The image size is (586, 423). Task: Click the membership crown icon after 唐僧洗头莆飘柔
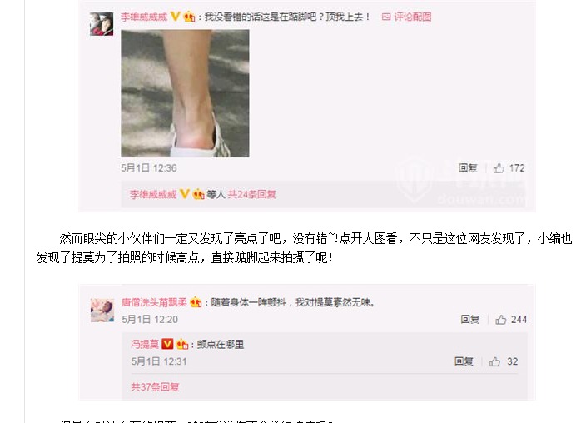click(196, 302)
